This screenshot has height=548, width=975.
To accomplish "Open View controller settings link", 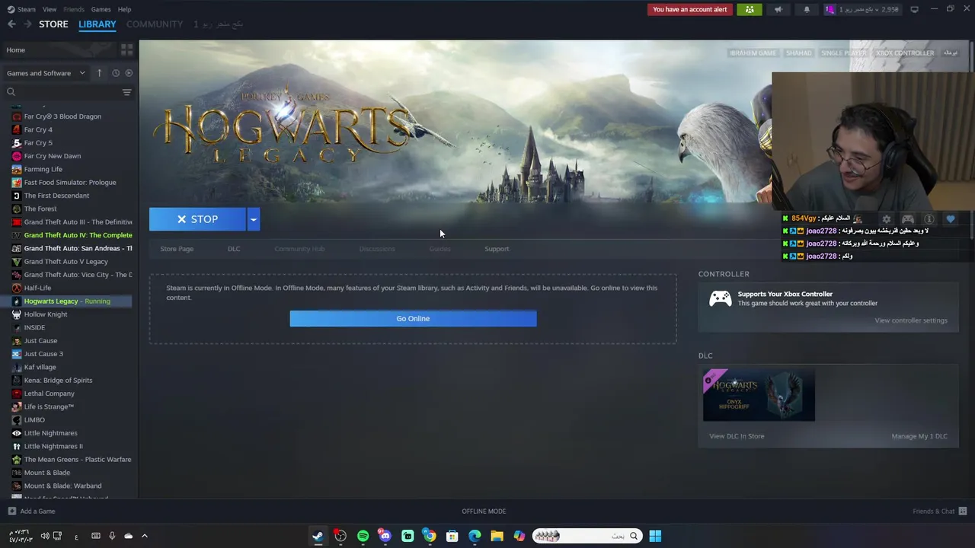I will pos(911,320).
